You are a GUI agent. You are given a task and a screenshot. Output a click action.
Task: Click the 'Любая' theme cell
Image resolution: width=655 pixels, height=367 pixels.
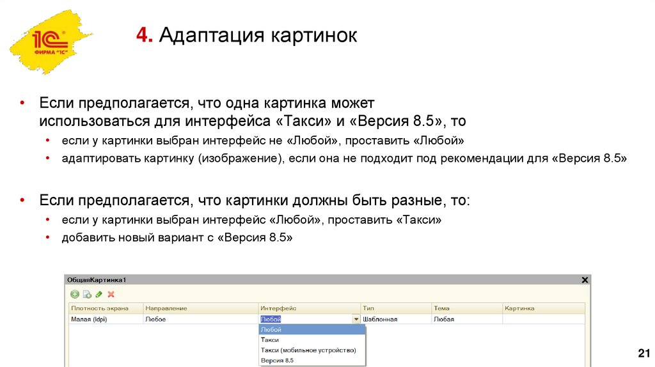466,320
